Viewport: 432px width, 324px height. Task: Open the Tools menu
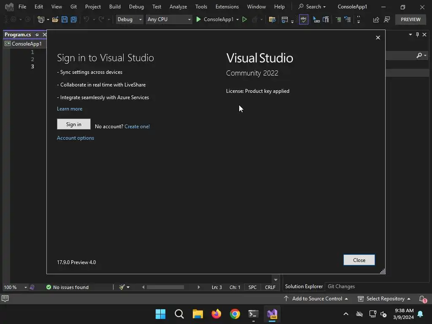(x=201, y=7)
